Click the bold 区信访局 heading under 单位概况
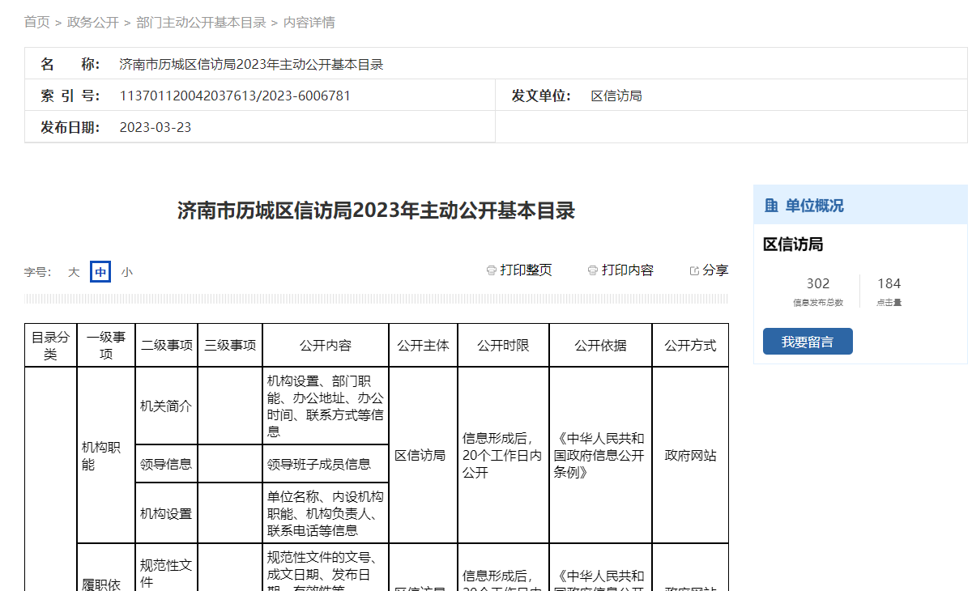The image size is (972, 591). click(x=793, y=244)
